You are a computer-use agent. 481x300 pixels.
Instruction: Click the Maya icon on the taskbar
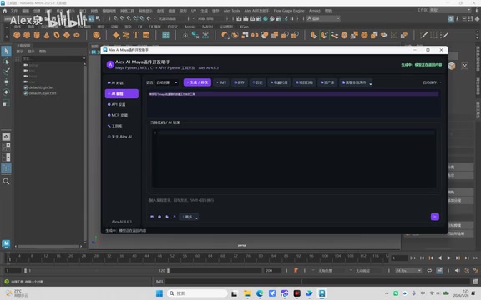coord(322,293)
